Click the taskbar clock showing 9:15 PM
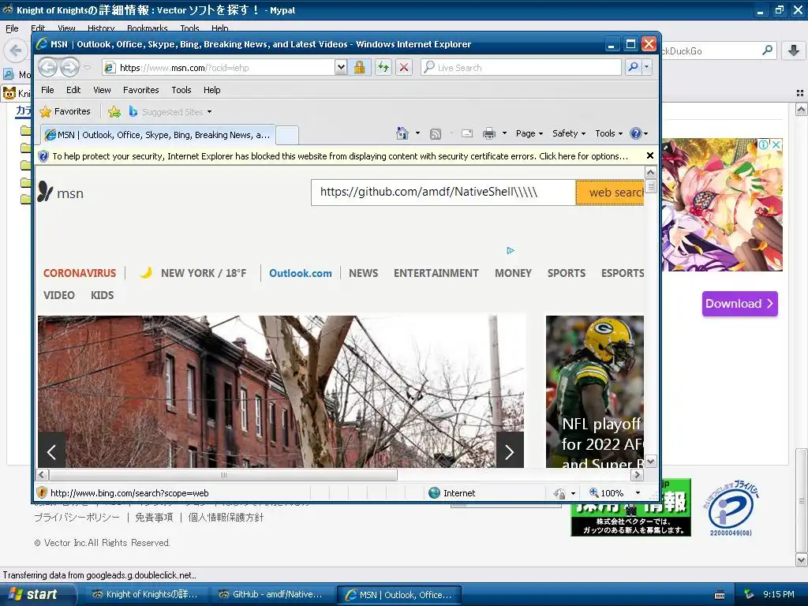The height and width of the screenshot is (606, 808). click(778, 594)
